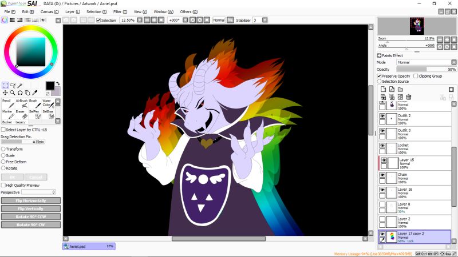Choose the Pencil brush tool
The image size is (458, 257).
click(8, 103)
